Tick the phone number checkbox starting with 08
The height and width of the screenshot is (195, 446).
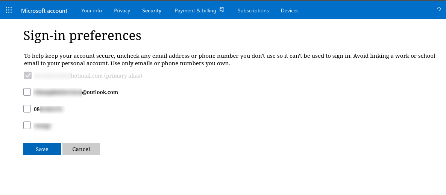(x=27, y=109)
